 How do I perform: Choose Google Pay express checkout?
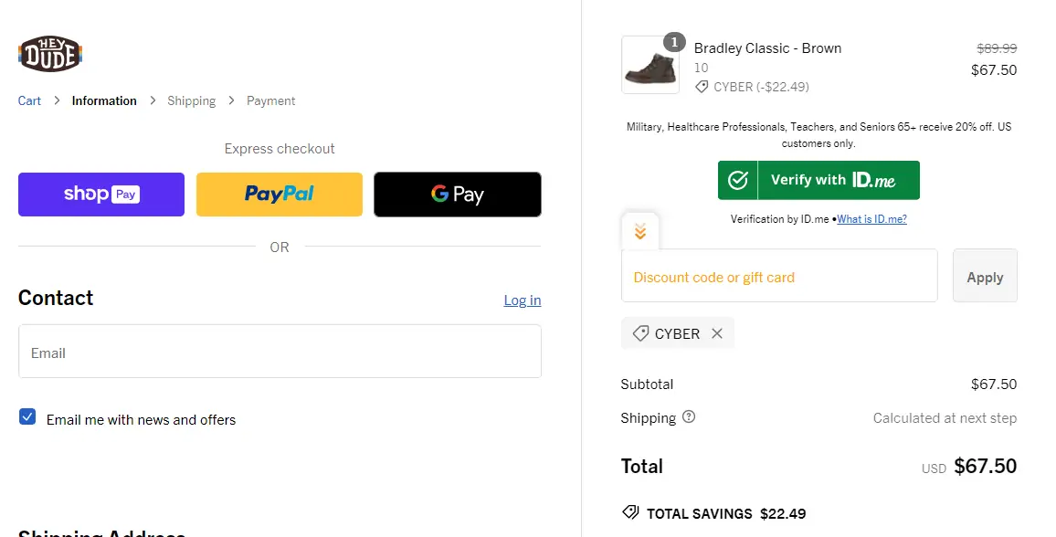[457, 195]
